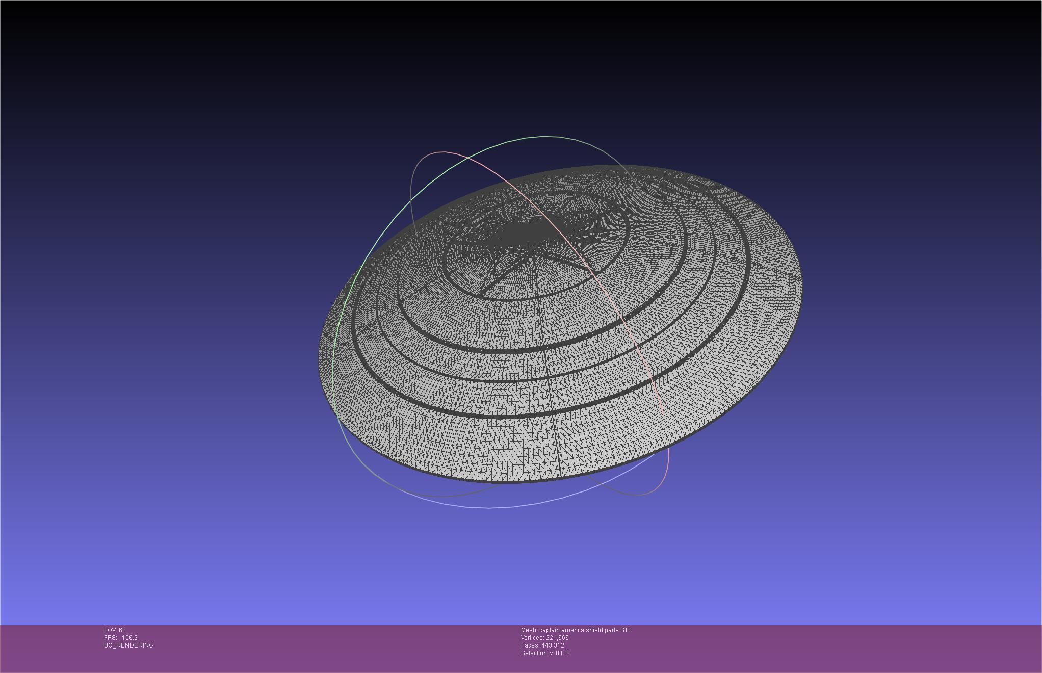The width and height of the screenshot is (1042, 673).
Task: Click the Faces: 443,312 count
Action: coord(542,645)
